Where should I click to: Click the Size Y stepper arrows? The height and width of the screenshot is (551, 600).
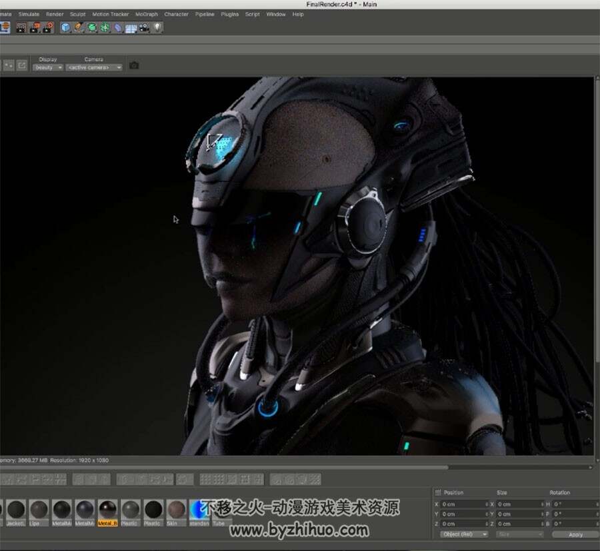pos(542,514)
